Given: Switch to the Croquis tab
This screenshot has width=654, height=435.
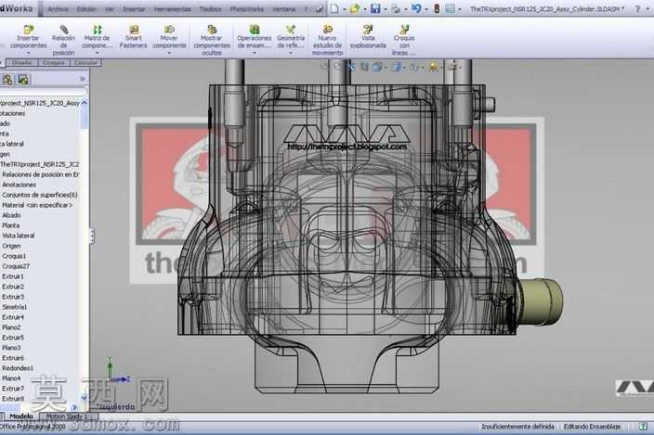Looking at the screenshot, I should coord(53,63).
